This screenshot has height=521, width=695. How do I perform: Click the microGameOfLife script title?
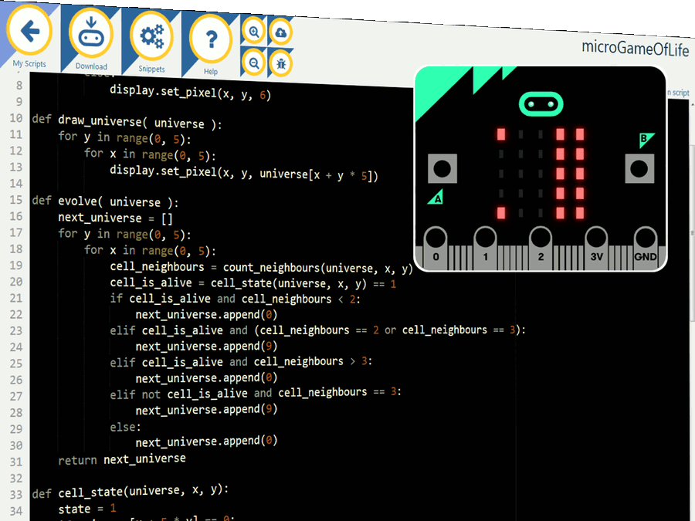pos(636,49)
